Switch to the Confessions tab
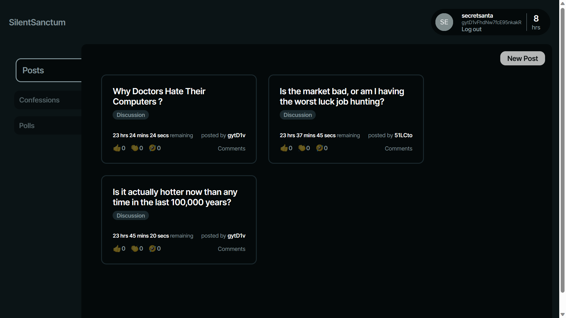The height and width of the screenshot is (318, 566). point(40,100)
